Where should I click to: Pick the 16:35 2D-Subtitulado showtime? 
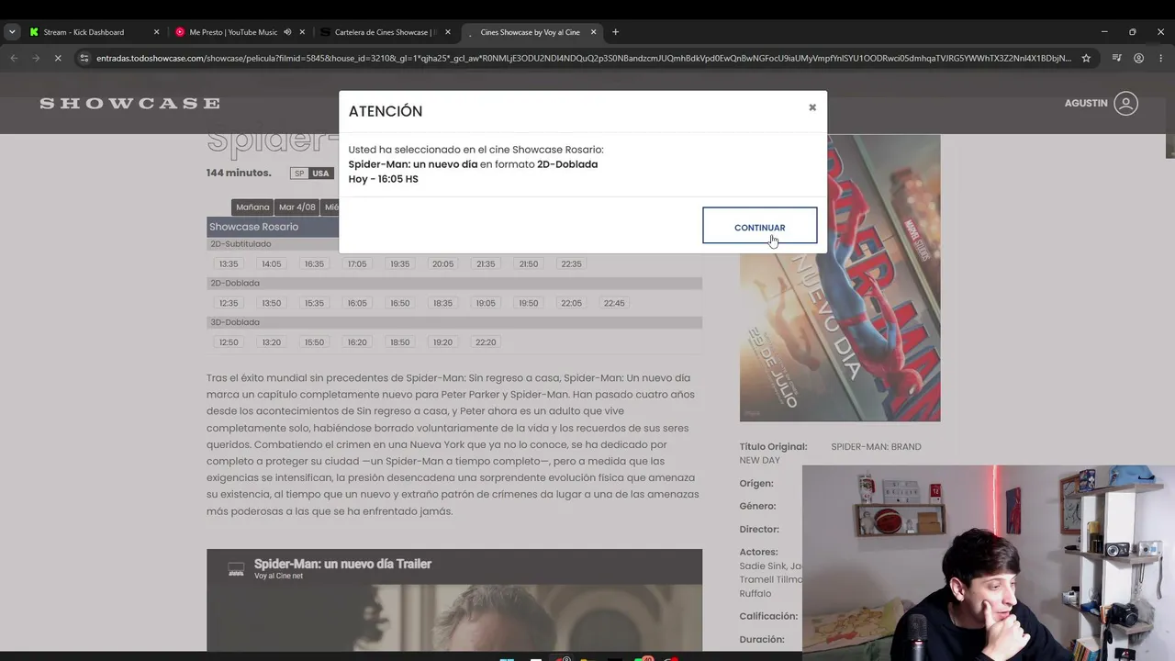pos(314,263)
